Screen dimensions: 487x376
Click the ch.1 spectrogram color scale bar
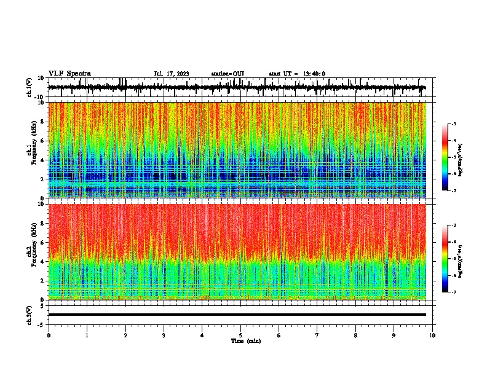tap(445, 157)
